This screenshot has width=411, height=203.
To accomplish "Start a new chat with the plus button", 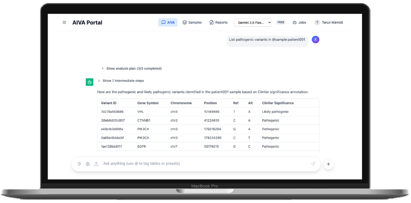I will 328,164.
